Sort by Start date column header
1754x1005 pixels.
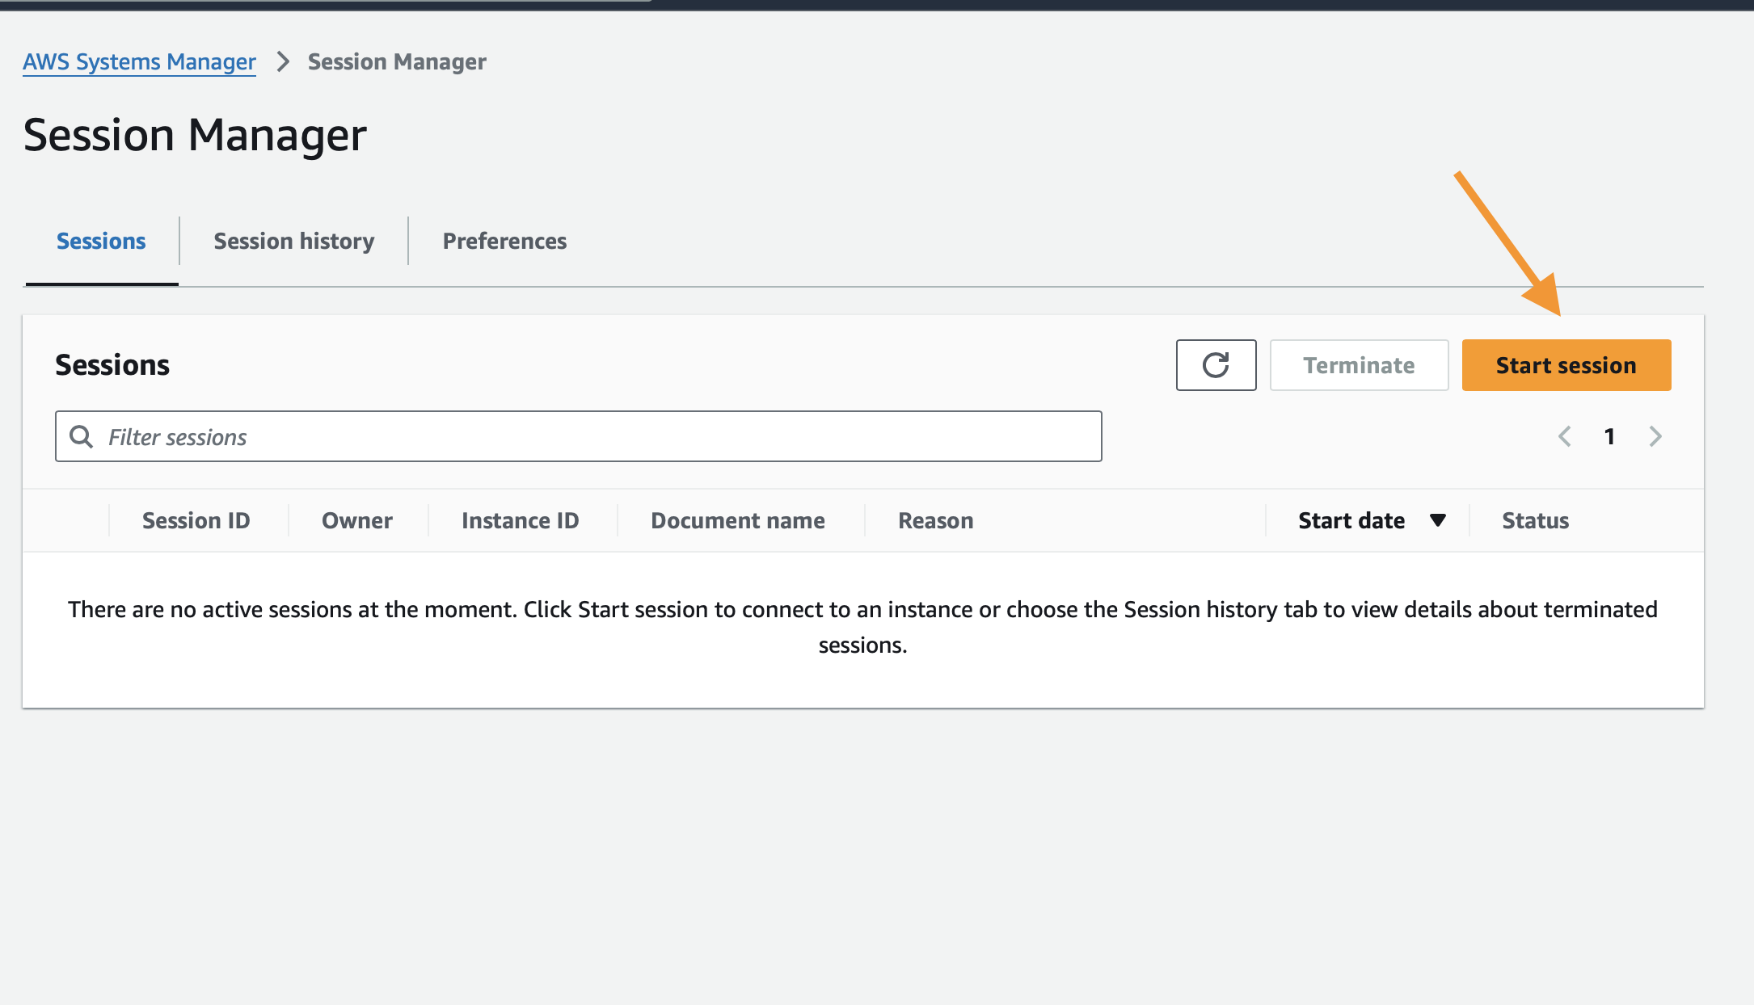pos(1351,520)
